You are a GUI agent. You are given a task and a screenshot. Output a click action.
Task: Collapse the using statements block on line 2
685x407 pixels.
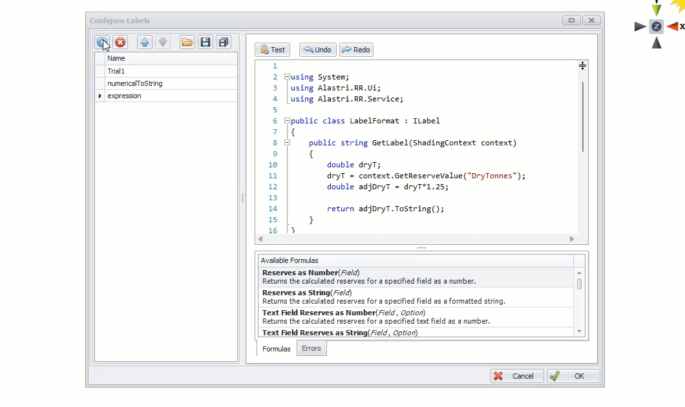(x=288, y=77)
